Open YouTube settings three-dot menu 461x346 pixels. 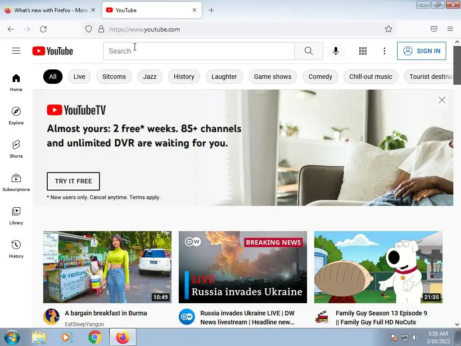tap(384, 51)
